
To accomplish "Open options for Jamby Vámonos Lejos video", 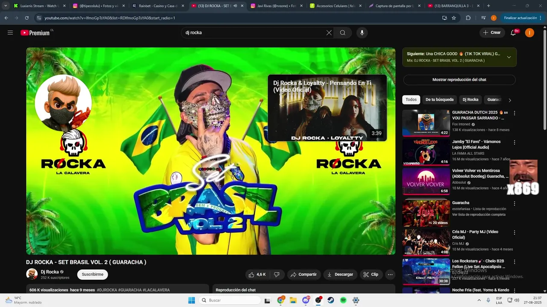I will coord(515,142).
